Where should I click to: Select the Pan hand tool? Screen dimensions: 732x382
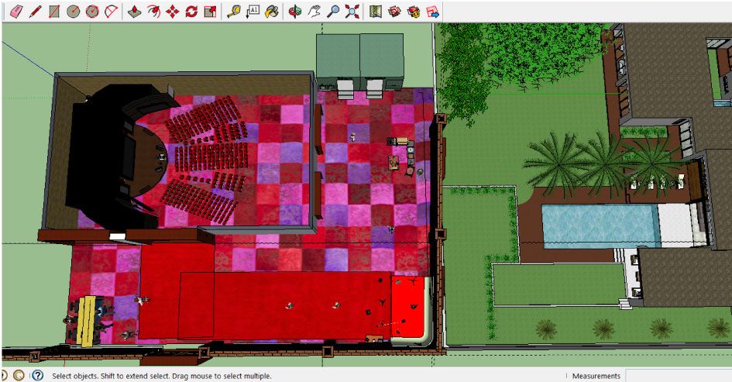(314, 11)
